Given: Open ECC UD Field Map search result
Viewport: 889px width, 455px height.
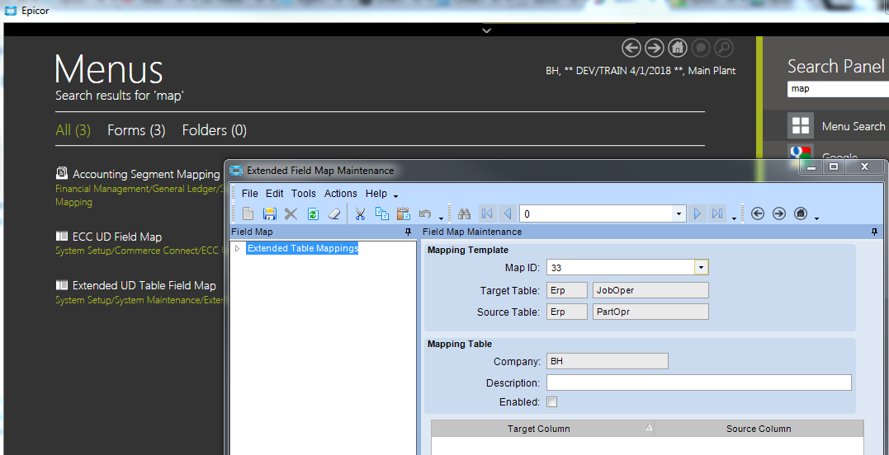Looking at the screenshot, I should (x=117, y=237).
